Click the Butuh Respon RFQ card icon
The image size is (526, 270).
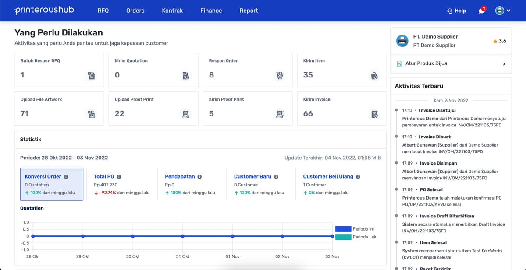tap(91, 76)
